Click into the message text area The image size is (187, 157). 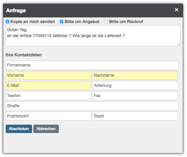pos(93,36)
